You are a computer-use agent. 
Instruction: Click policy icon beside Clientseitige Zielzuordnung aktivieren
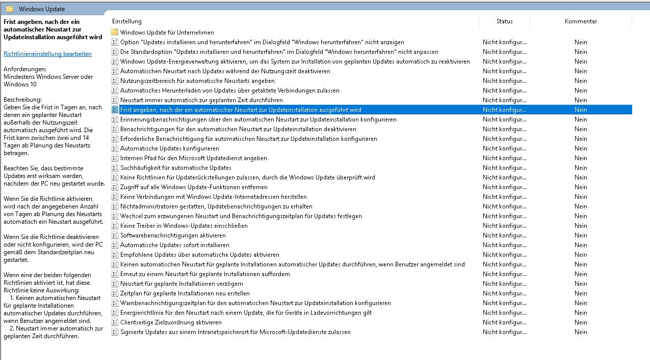point(115,322)
